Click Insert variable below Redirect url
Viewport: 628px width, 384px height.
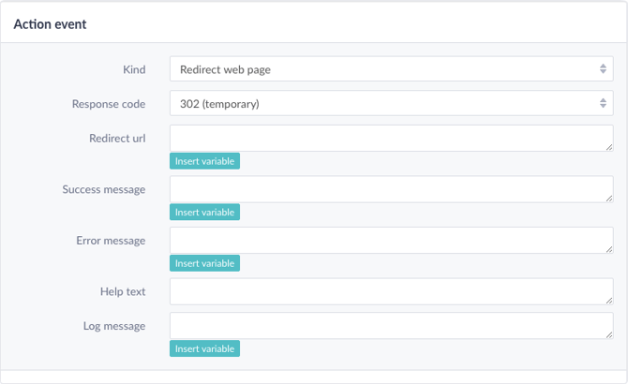click(x=204, y=161)
